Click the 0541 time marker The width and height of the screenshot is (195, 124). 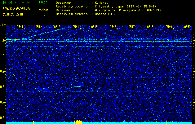pos(20,27)
